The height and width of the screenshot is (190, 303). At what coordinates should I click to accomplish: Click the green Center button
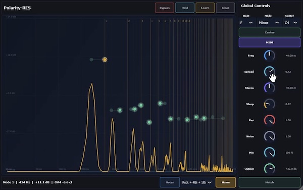[270, 32]
